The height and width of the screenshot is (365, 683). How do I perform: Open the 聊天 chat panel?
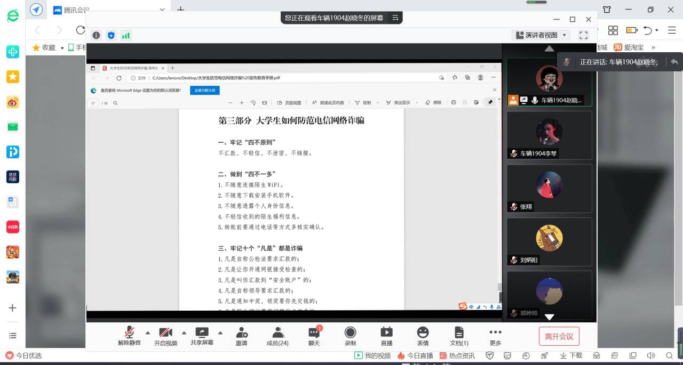point(314,336)
